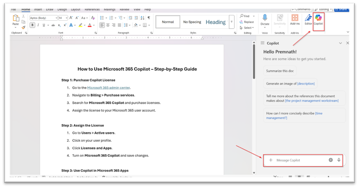Image resolution: width=359 pixels, height=188 pixels.
Task: Toggle Underline formatting
Action: point(44,25)
